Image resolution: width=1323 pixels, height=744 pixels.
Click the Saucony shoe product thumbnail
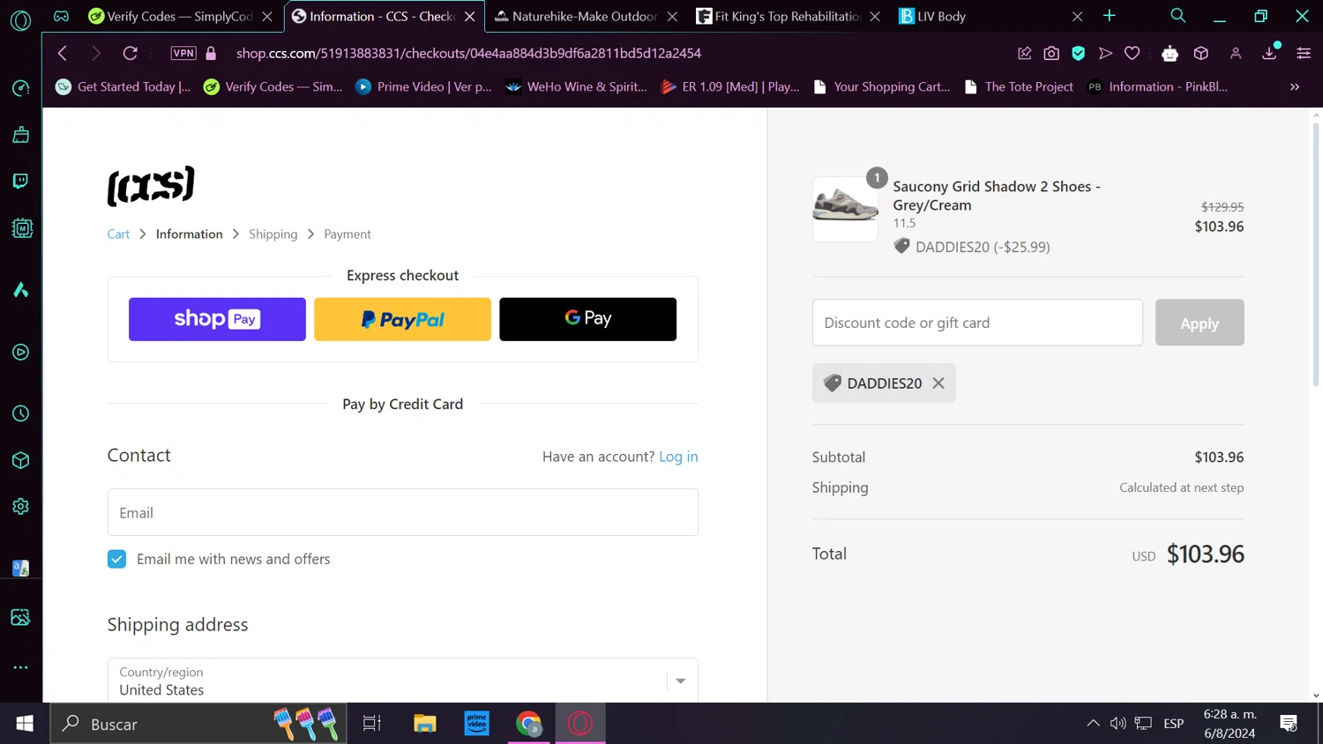(x=845, y=209)
